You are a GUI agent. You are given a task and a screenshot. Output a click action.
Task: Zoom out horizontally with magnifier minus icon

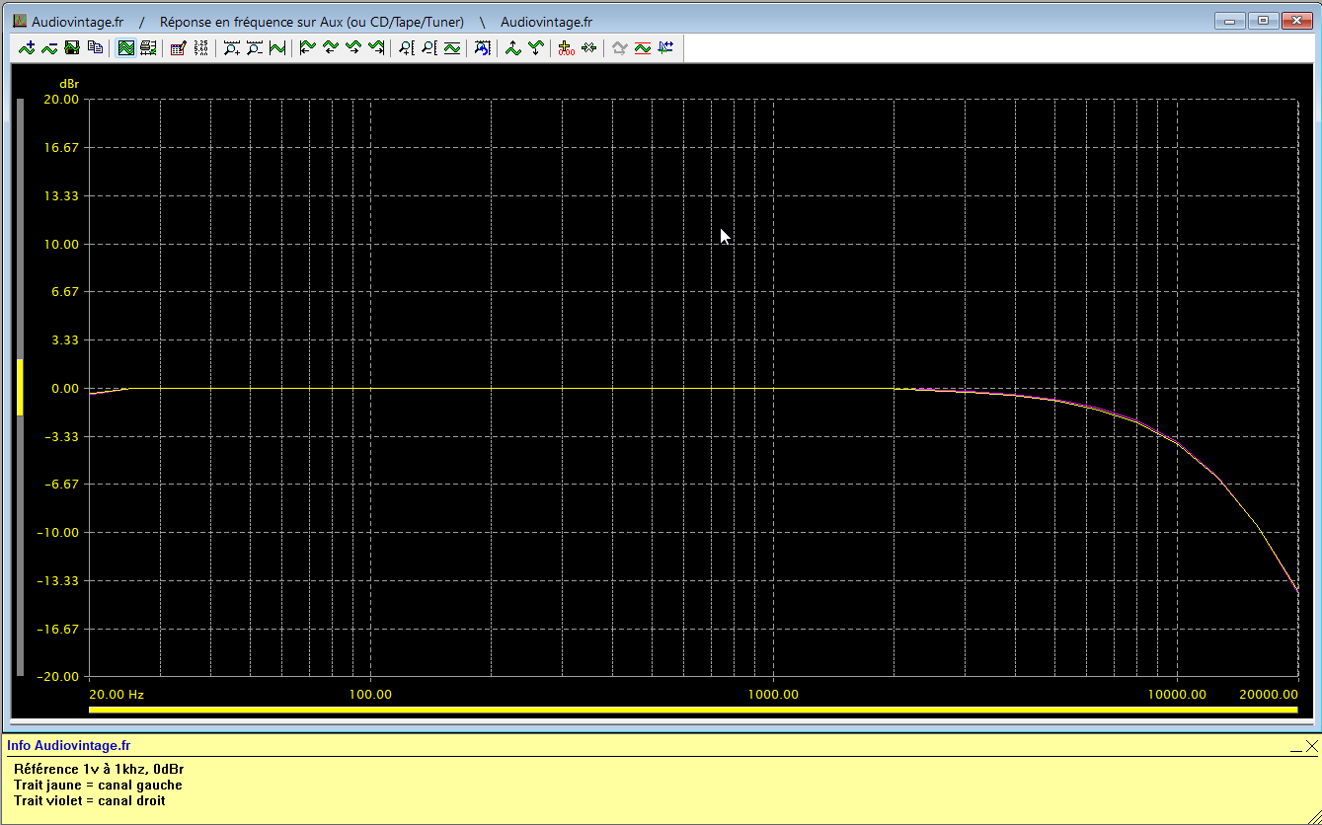coord(255,47)
